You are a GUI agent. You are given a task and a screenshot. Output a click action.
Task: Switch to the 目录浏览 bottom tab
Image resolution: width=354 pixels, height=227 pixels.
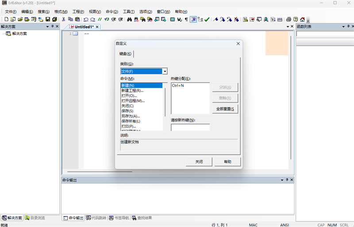point(35,218)
